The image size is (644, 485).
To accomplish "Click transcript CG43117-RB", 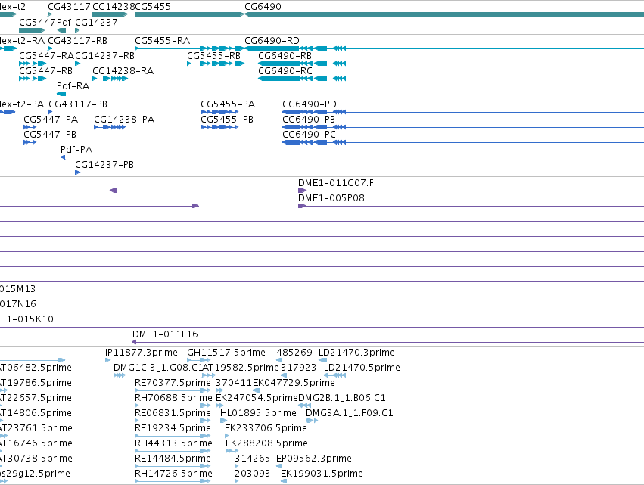I will pyautogui.click(x=78, y=41).
